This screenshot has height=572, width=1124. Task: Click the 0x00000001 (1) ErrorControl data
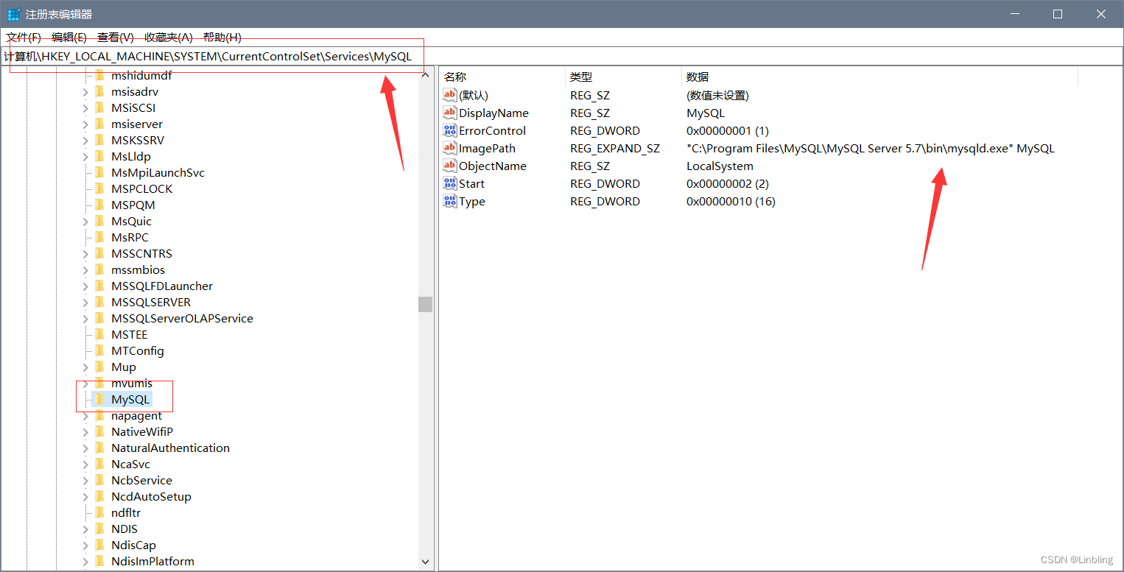(x=728, y=130)
